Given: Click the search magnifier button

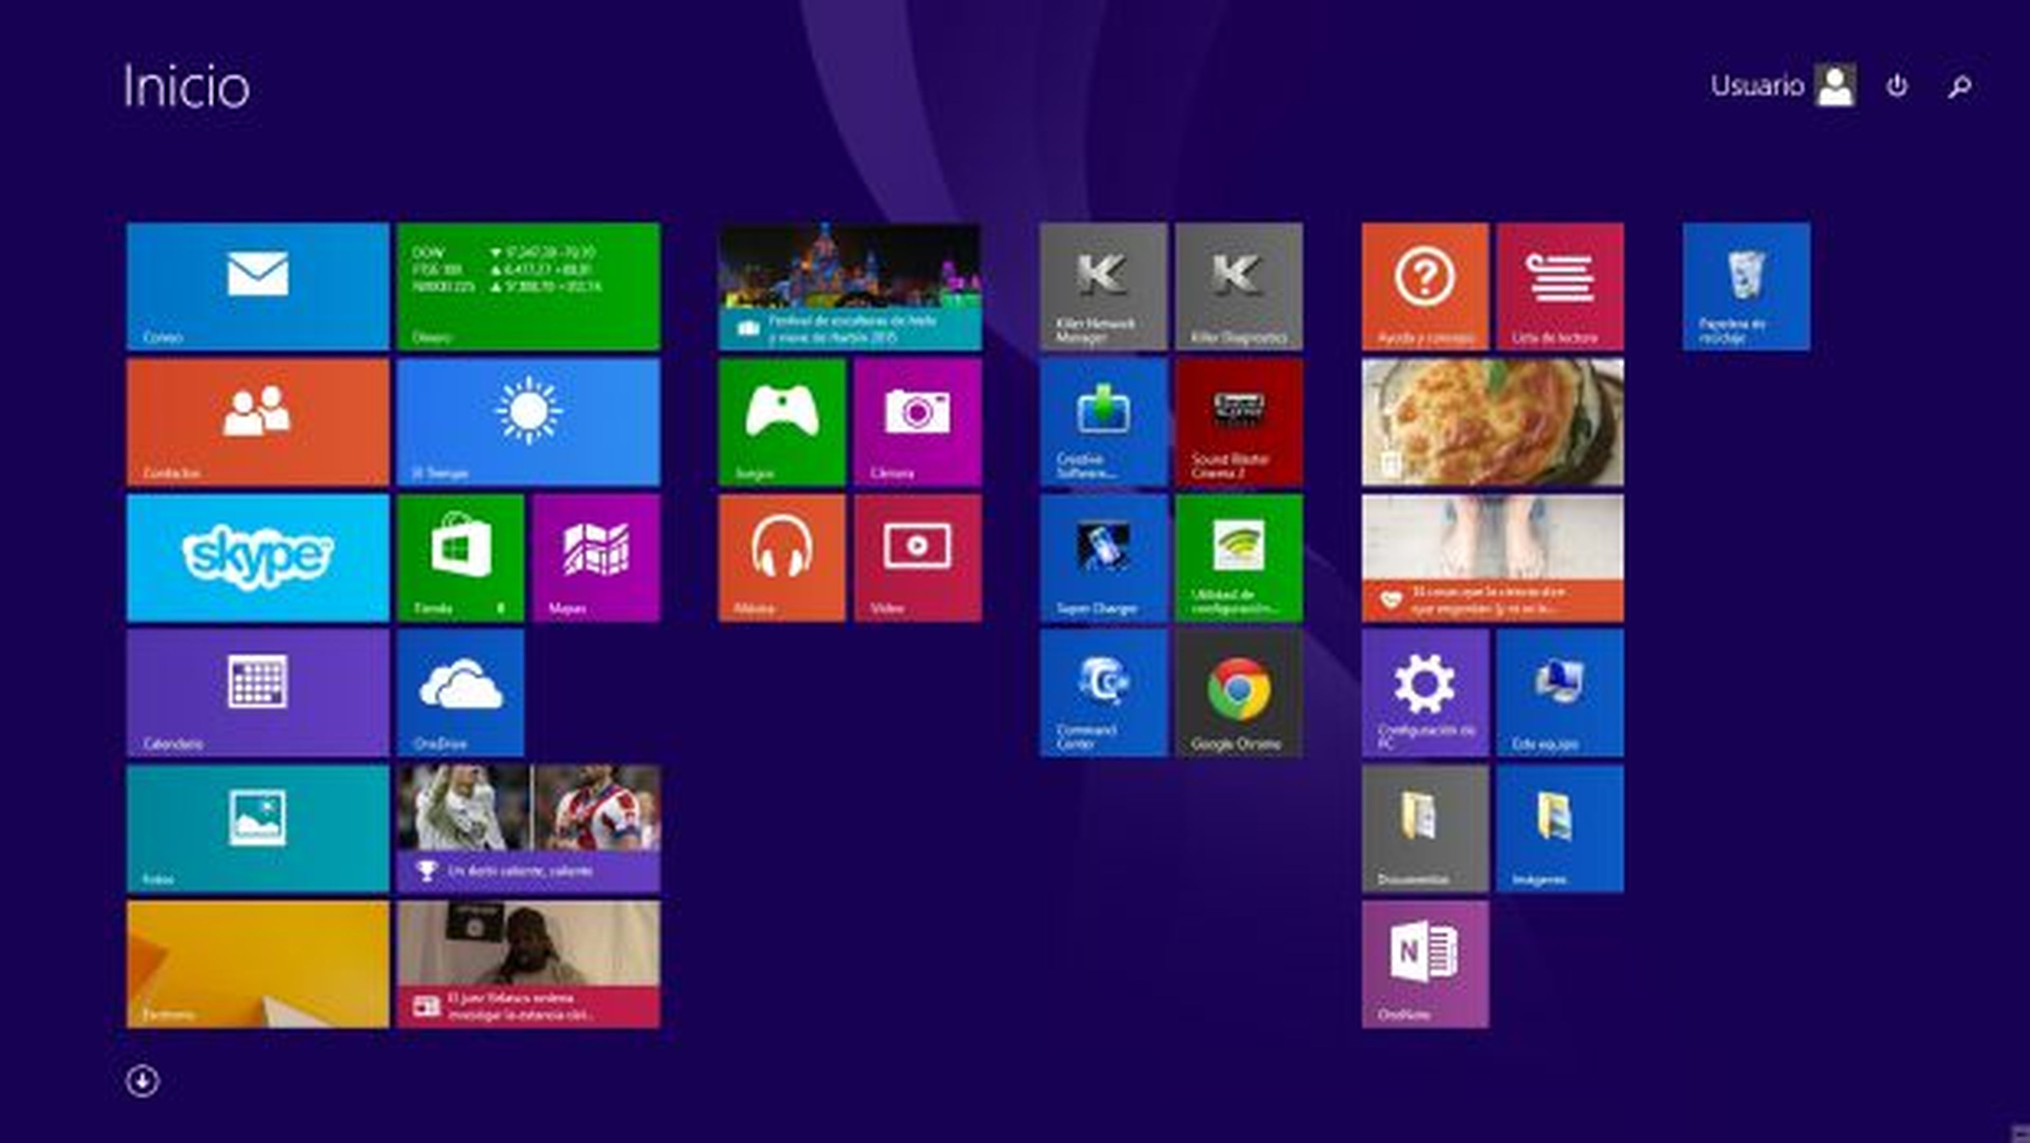Looking at the screenshot, I should point(1960,85).
